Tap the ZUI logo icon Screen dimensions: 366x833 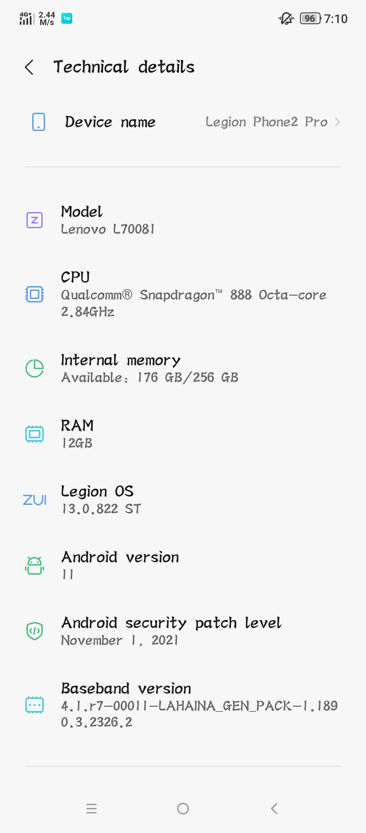coord(35,500)
